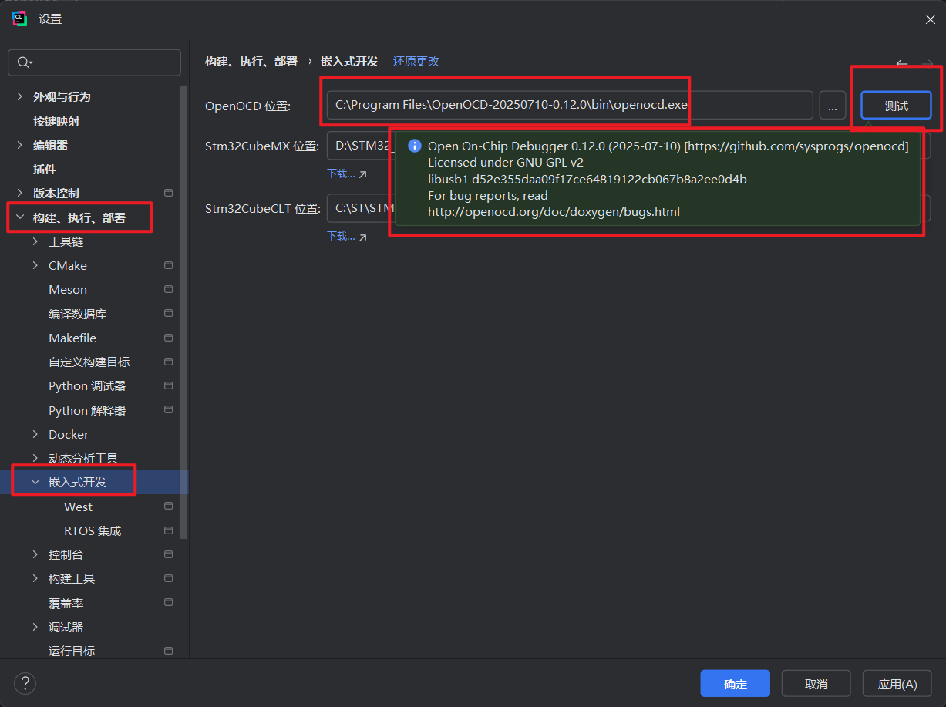This screenshot has width=946, height=707.
Task: Click the project-level icon beside 版本控制
Action: tap(168, 193)
